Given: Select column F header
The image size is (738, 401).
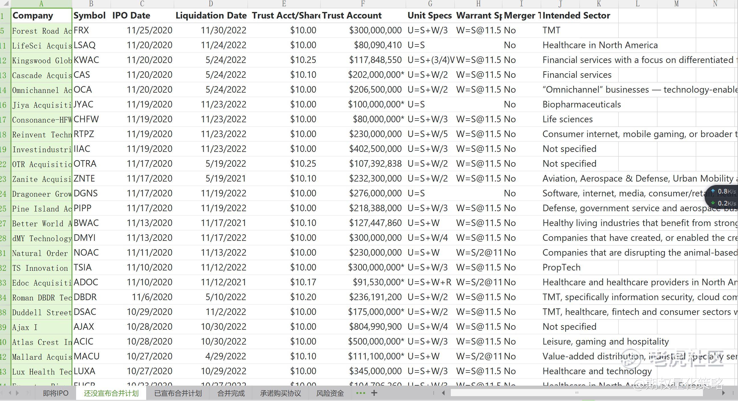Looking at the screenshot, I should click(x=363, y=4).
